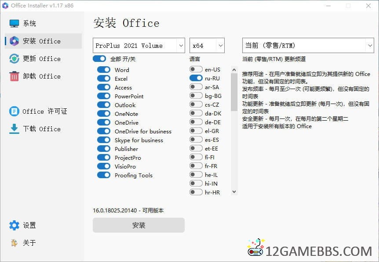
Task: Turn off the ProjectPro switch
Action: tap(104, 158)
